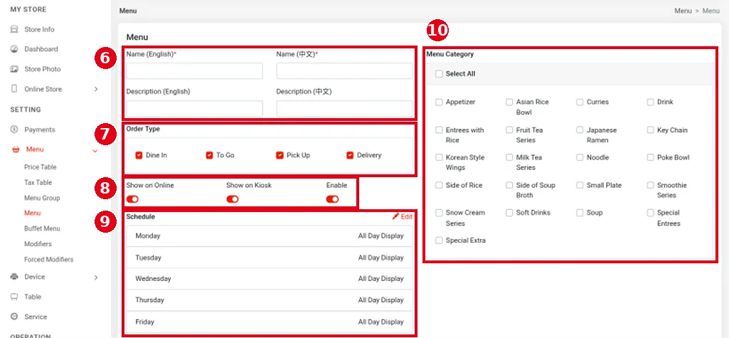This screenshot has width=729, height=338.
Task: Open the Modifiers submenu item
Action: pyautogui.click(x=38, y=243)
